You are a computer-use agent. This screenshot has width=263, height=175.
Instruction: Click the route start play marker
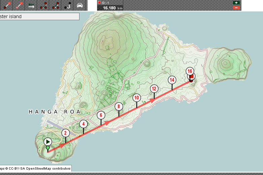[x=48, y=142]
